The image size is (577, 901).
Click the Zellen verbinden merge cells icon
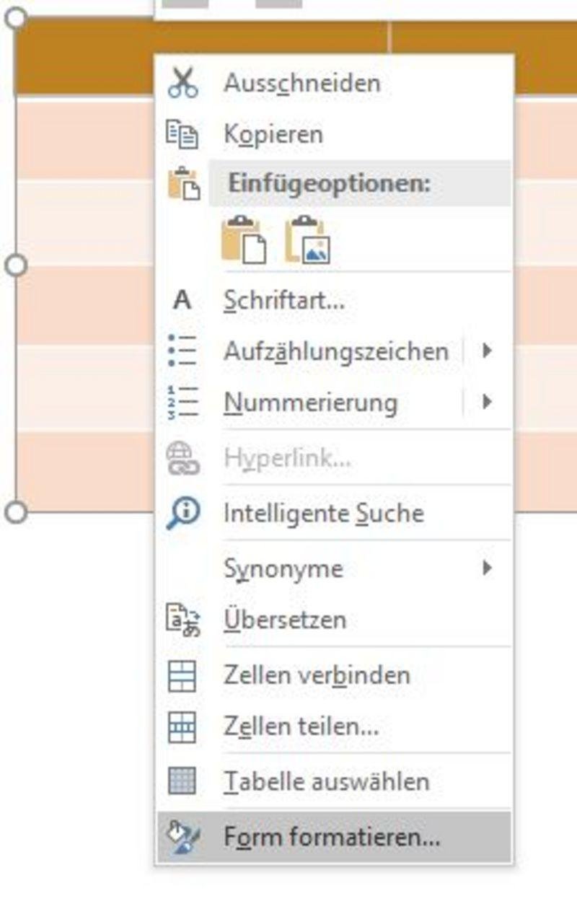pyautogui.click(x=182, y=676)
